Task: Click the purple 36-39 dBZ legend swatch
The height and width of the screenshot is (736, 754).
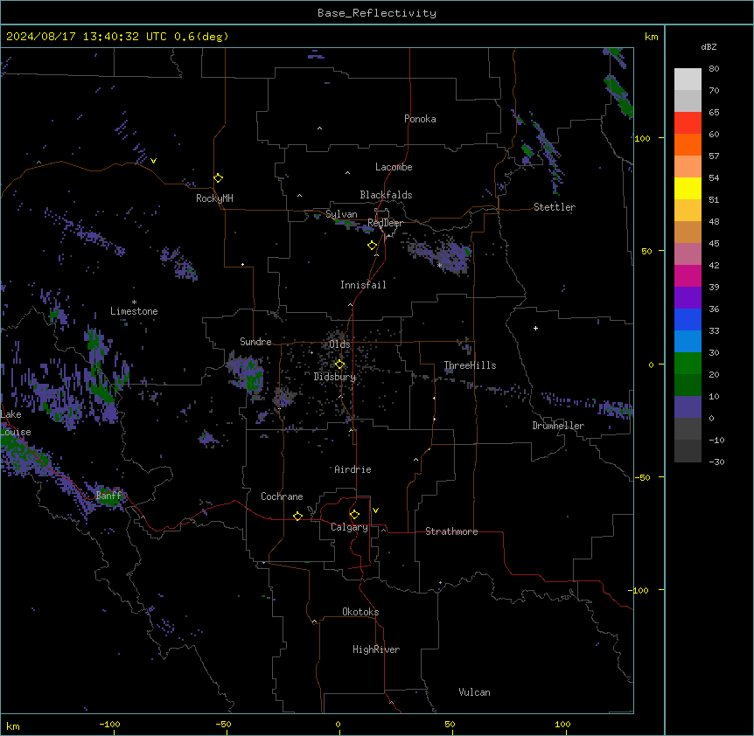Action: [688, 298]
